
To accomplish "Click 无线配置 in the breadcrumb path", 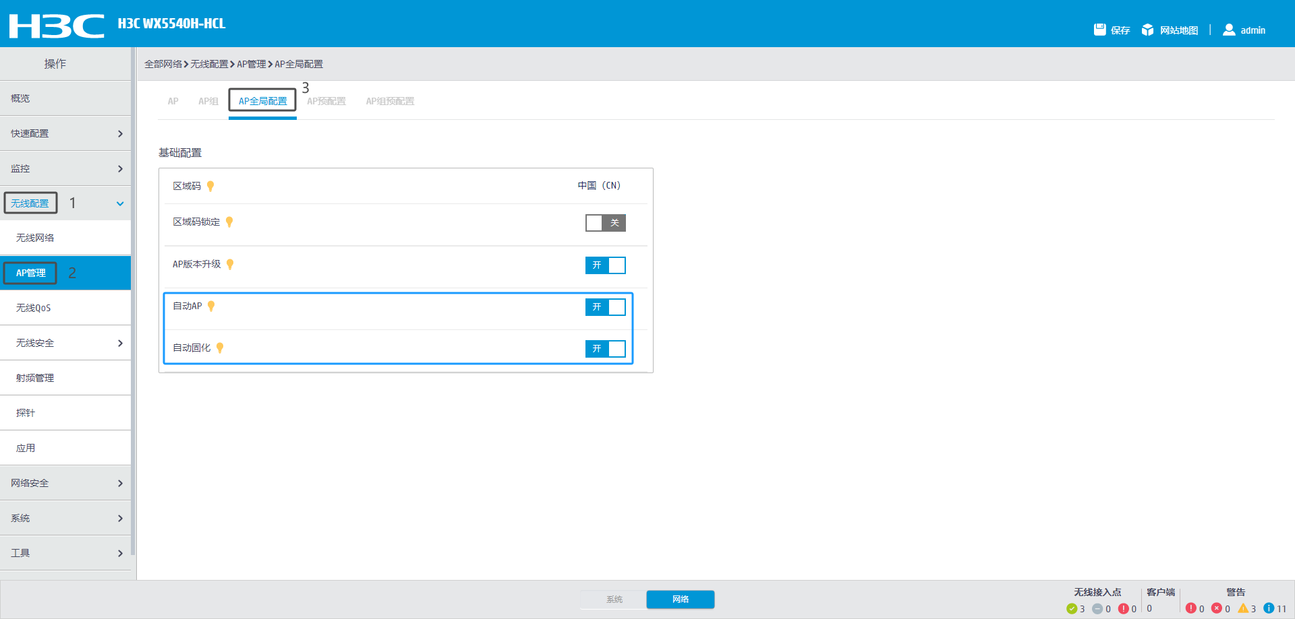I will point(209,64).
